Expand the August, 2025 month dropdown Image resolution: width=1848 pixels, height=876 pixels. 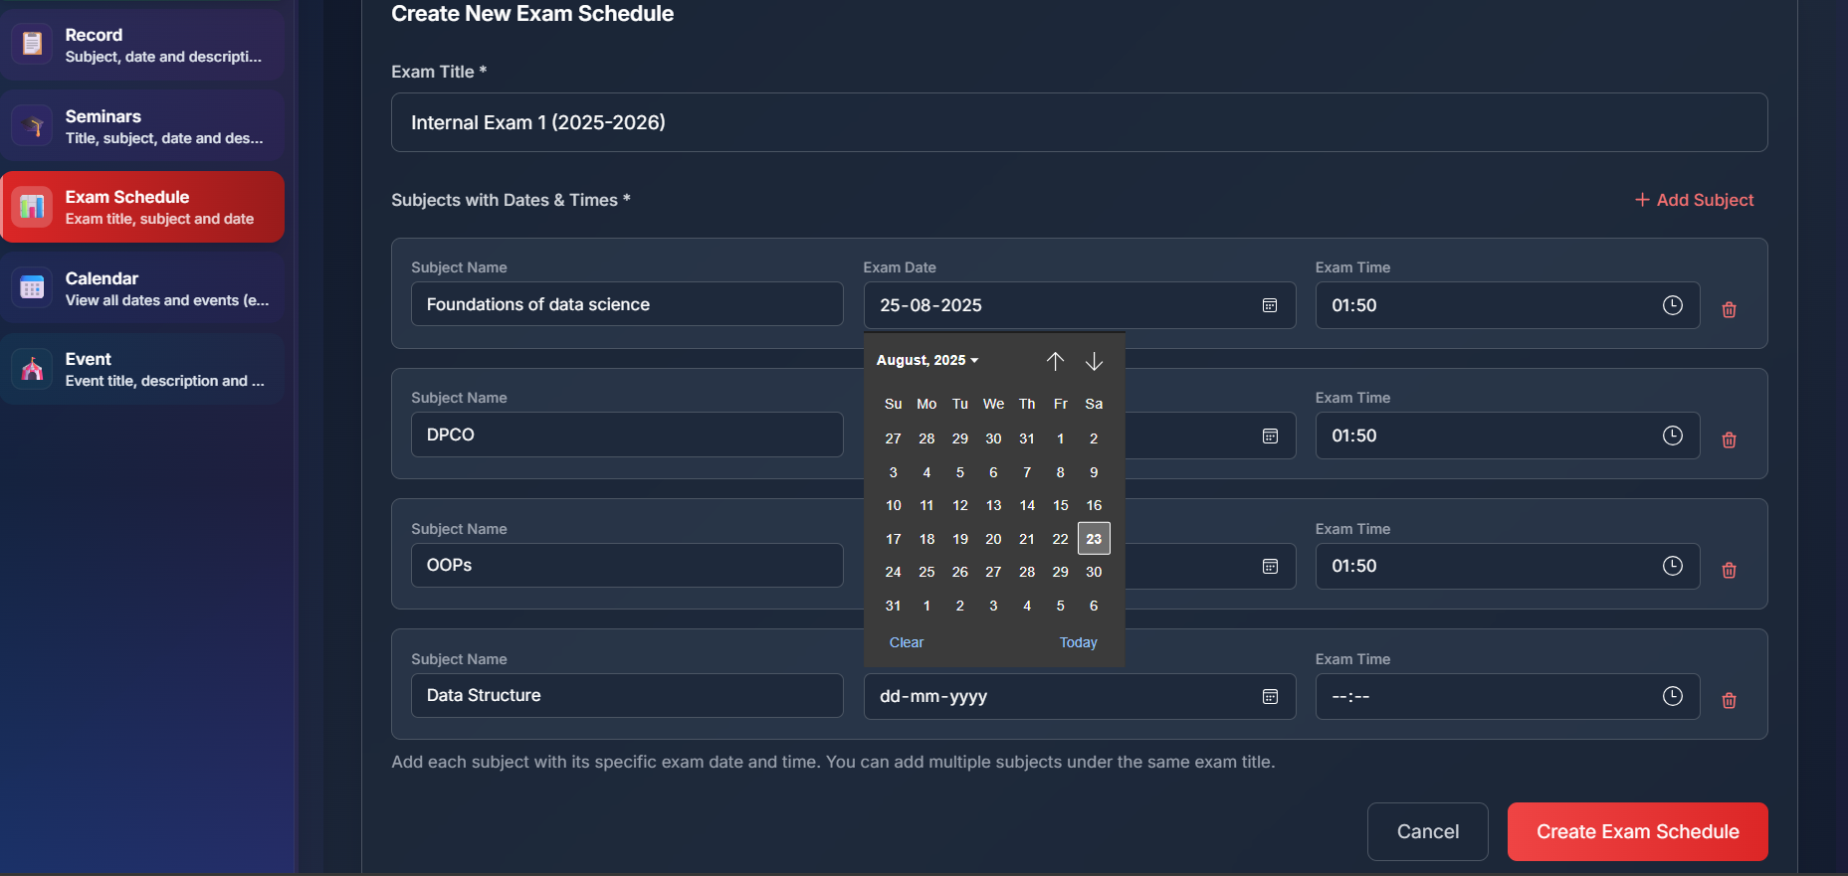pos(926,360)
